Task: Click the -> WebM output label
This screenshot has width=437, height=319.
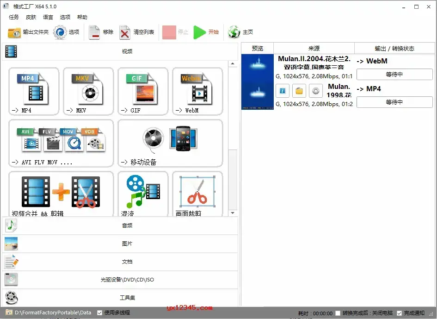Action: point(372,61)
